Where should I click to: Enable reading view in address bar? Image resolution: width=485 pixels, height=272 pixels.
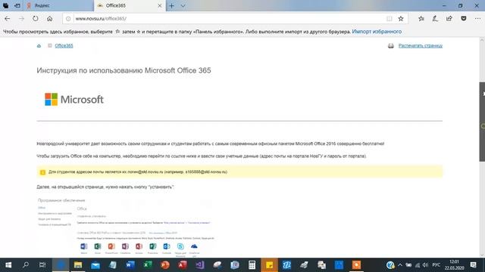tap(389, 19)
